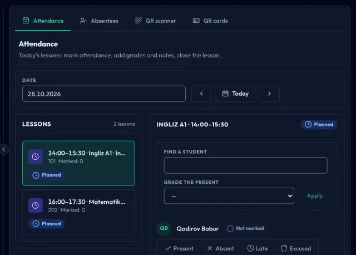The image size is (356, 255).
Task: Click the Not marked status indicator
Action: 245,228
